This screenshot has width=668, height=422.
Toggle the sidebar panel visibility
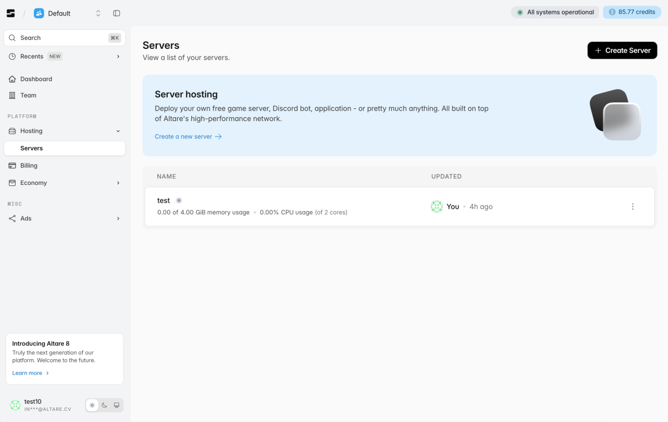coord(116,13)
